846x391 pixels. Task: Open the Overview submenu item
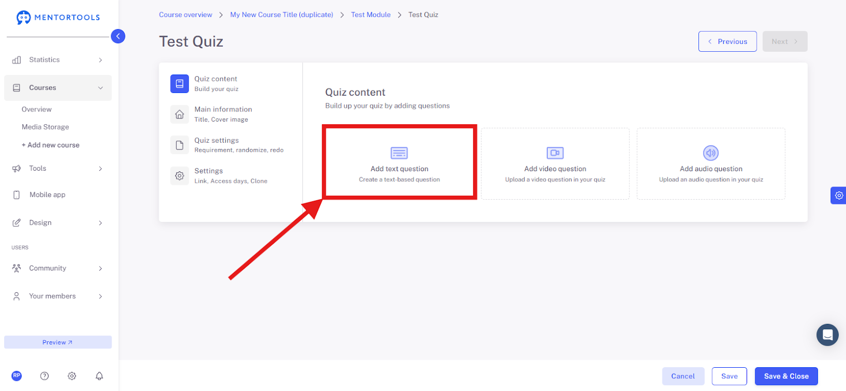(x=36, y=109)
